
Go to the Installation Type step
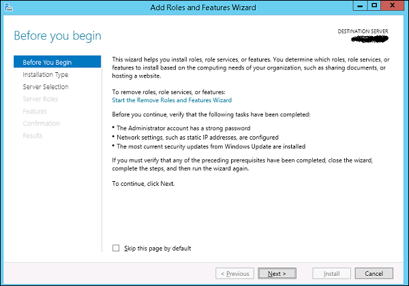pos(45,75)
